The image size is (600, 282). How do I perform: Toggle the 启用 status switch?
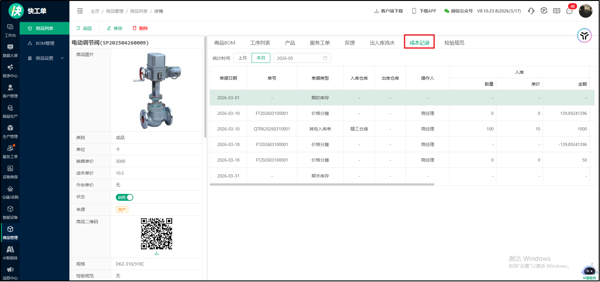pos(125,197)
